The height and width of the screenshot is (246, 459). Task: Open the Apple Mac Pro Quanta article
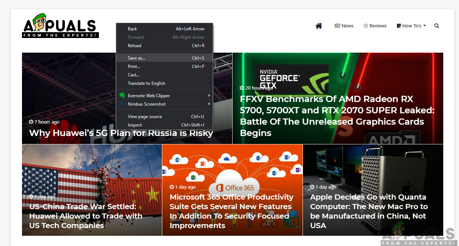click(369, 211)
